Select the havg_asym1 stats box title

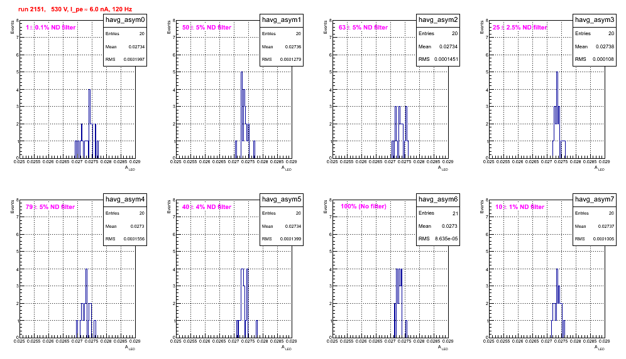[x=282, y=20]
